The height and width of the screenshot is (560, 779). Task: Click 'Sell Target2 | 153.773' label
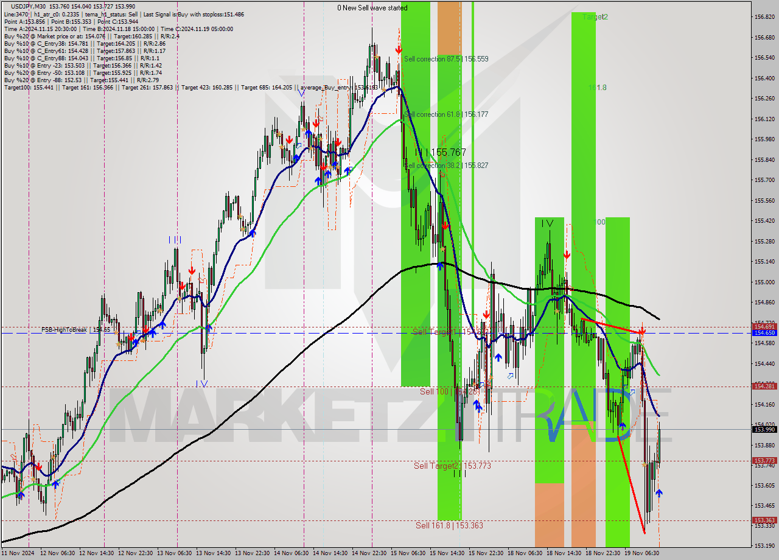tap(452, 466)
